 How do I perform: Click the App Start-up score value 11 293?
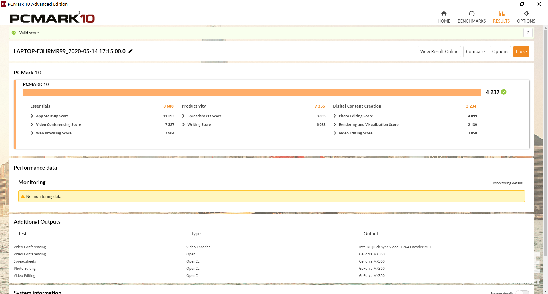pyautogui.click(x=169, y=116)
